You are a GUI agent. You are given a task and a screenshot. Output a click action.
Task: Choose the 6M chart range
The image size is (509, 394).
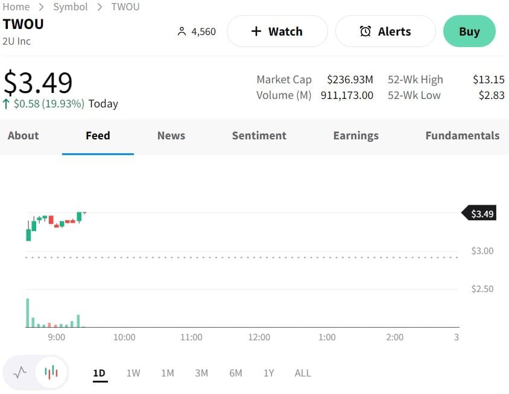tap(236, 373)
